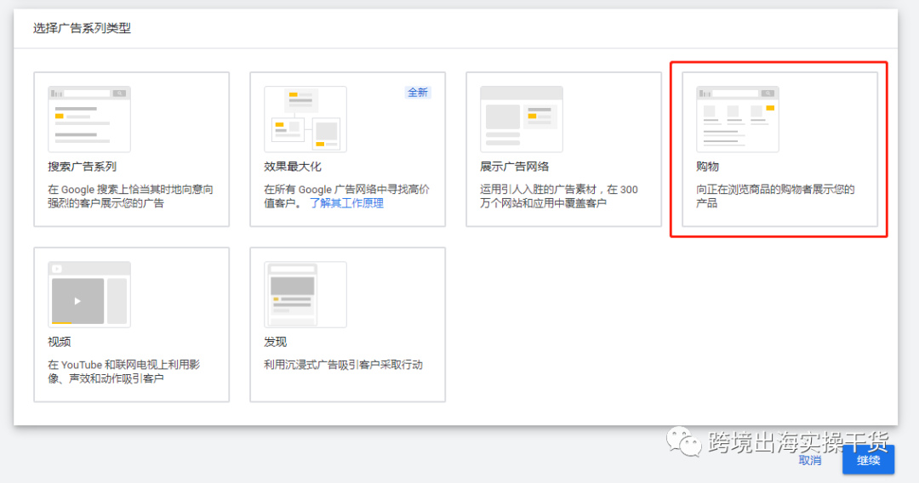
Task: Choose the 展示广告网络 title text
Action: (x=514, y=167)
